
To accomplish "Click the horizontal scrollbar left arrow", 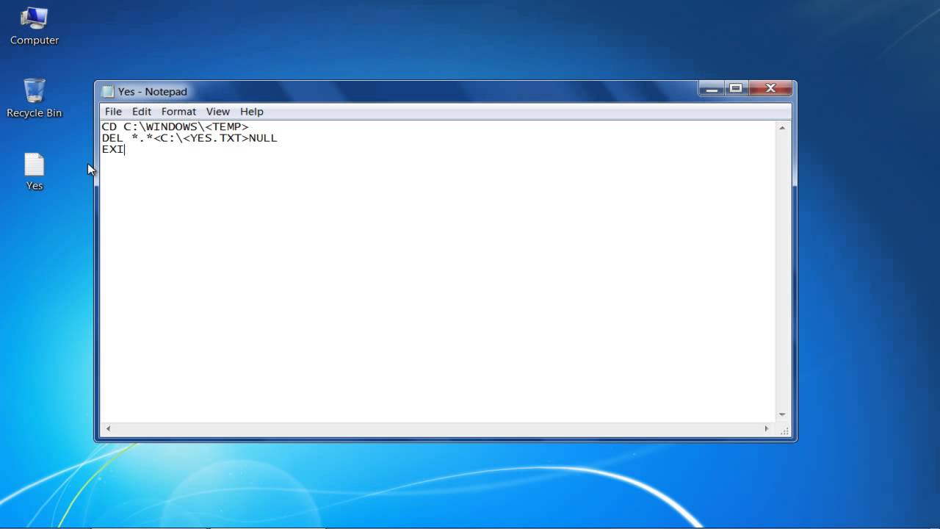I will coord(109,428).
